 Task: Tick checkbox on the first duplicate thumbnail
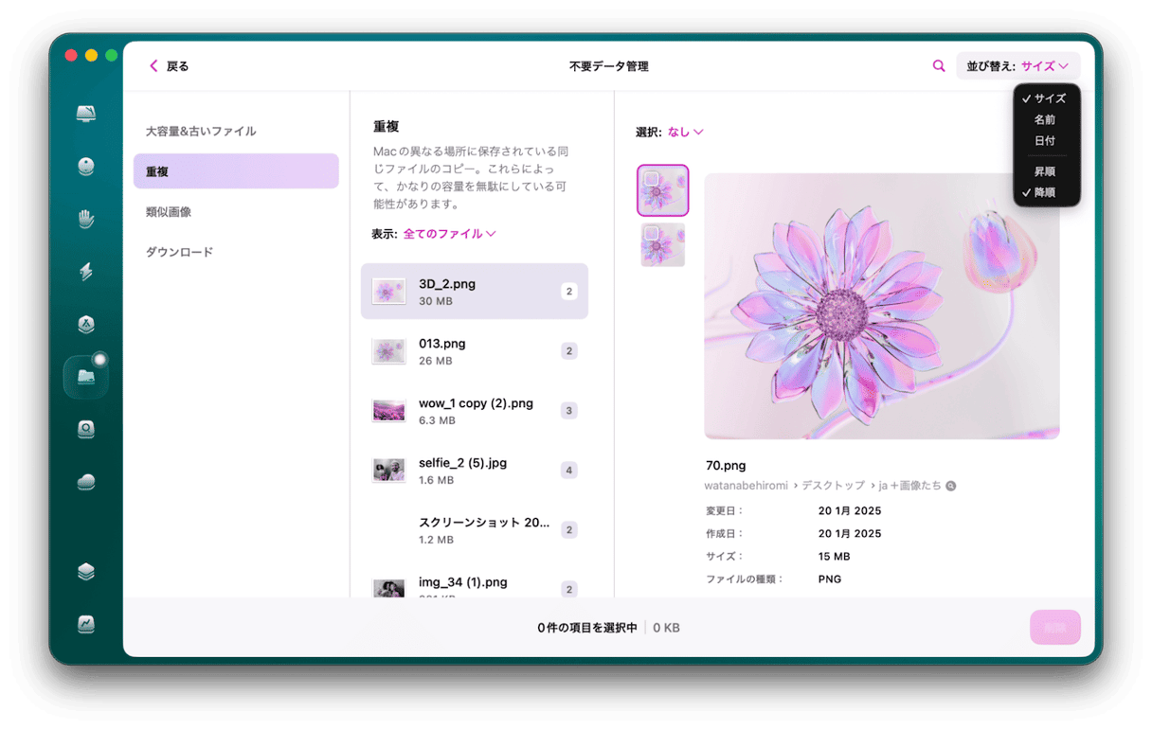click(652, 179)
